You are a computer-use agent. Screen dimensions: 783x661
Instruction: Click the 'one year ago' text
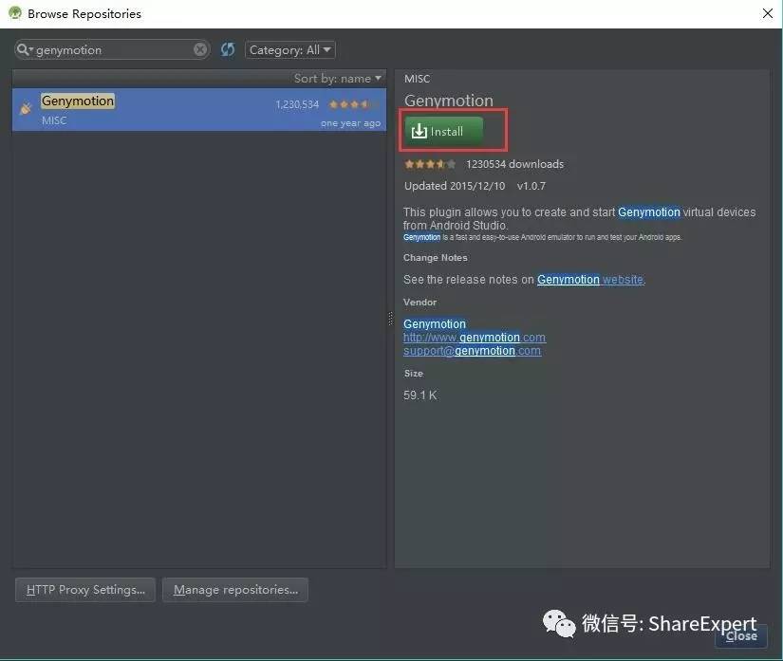pyautogui.click(x=350, y=123)
